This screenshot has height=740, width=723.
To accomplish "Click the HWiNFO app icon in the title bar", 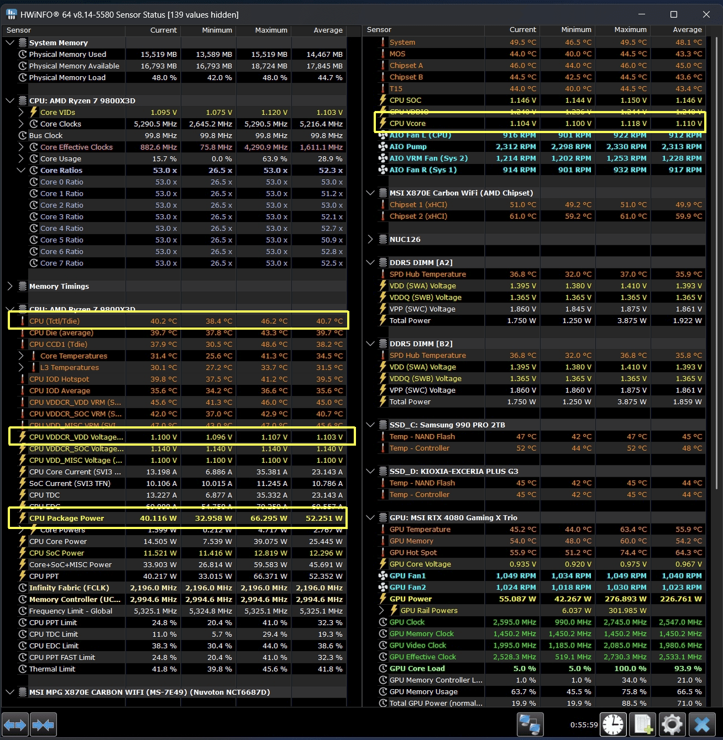I will tap(11, 14).
